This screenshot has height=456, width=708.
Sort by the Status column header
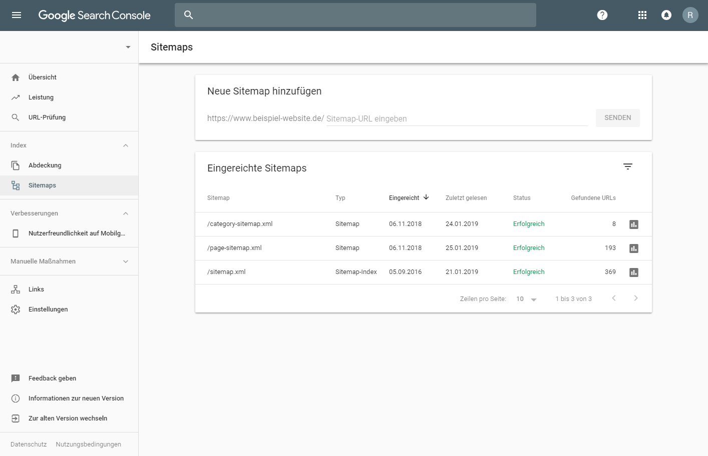(522, 198)
